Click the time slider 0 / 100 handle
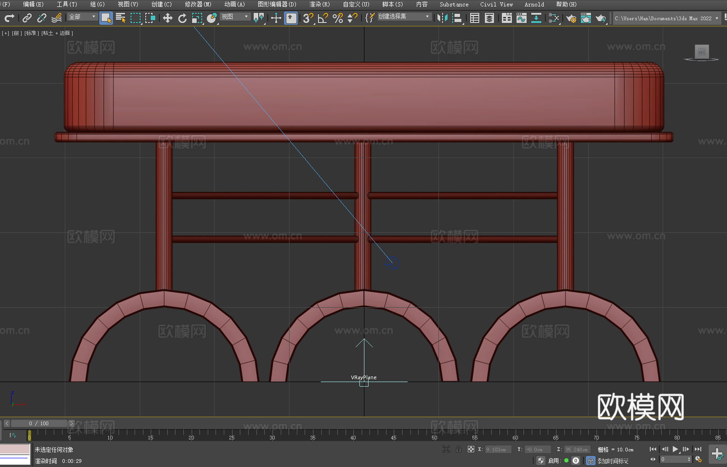Image resolution: width=727 pixels, height=467 pixels. 39,423
